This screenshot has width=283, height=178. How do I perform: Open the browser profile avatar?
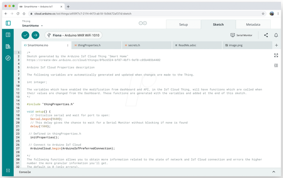[x=272, y=14]
